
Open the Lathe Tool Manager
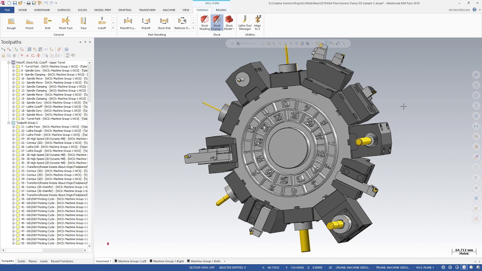pyautogui.click(x=245, y=23)
